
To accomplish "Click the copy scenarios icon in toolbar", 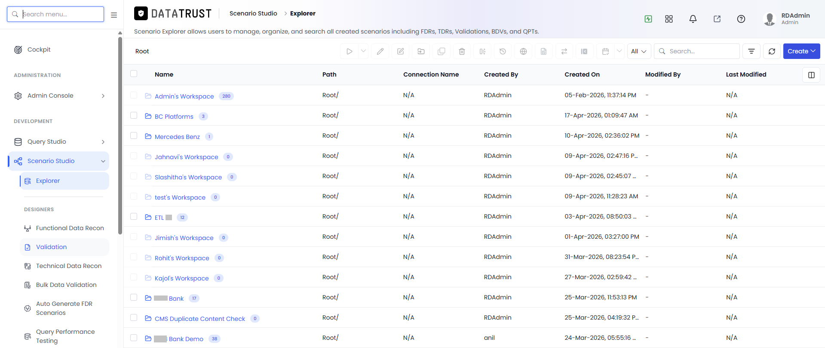I will click(x=441, y=51).
